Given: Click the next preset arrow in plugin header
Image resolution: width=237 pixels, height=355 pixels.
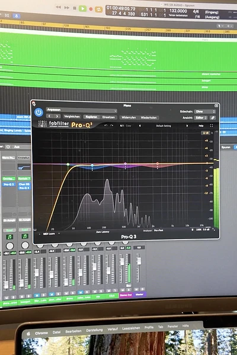Looking at the screenshot, I should point(57,117).
